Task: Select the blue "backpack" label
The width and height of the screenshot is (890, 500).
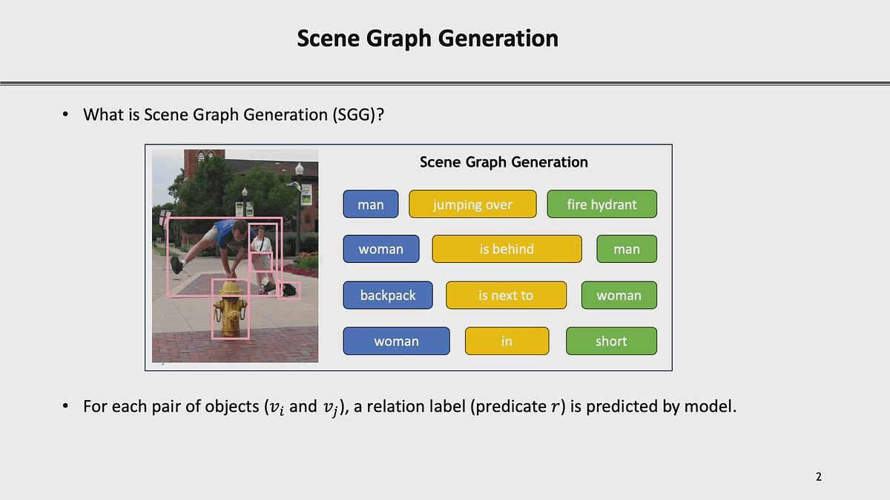Action: pyautogui.click(x=388, y=295)
